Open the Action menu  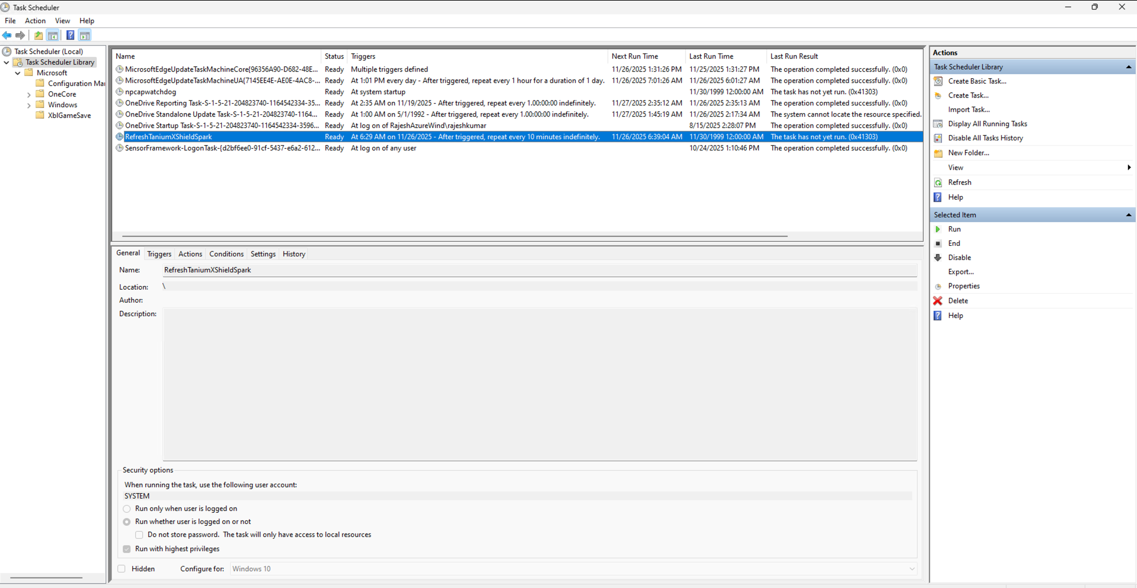(35, 21)
